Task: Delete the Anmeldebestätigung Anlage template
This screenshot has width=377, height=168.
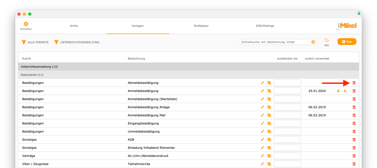Action: pos(354,107)
